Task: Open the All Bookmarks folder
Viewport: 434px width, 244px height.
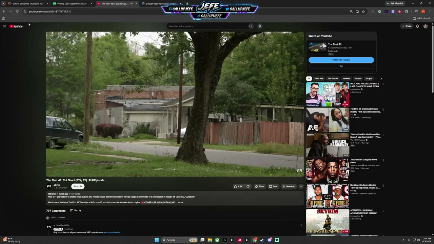Action: click(x=422, y=18)
